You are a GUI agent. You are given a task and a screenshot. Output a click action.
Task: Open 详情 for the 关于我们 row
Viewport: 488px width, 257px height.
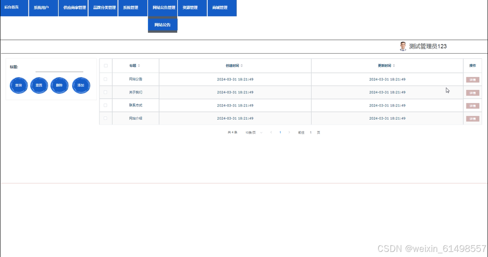click(472, 93)
